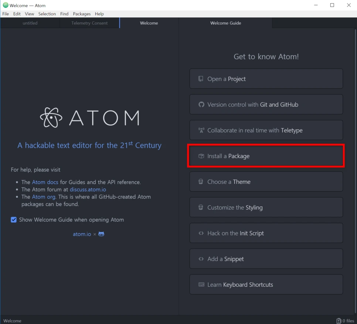Click the keyboard icon beside Learn Keyboard Shortcuts
The width and height of the screenshot is (357, 324).
click(x=201, y=284)
